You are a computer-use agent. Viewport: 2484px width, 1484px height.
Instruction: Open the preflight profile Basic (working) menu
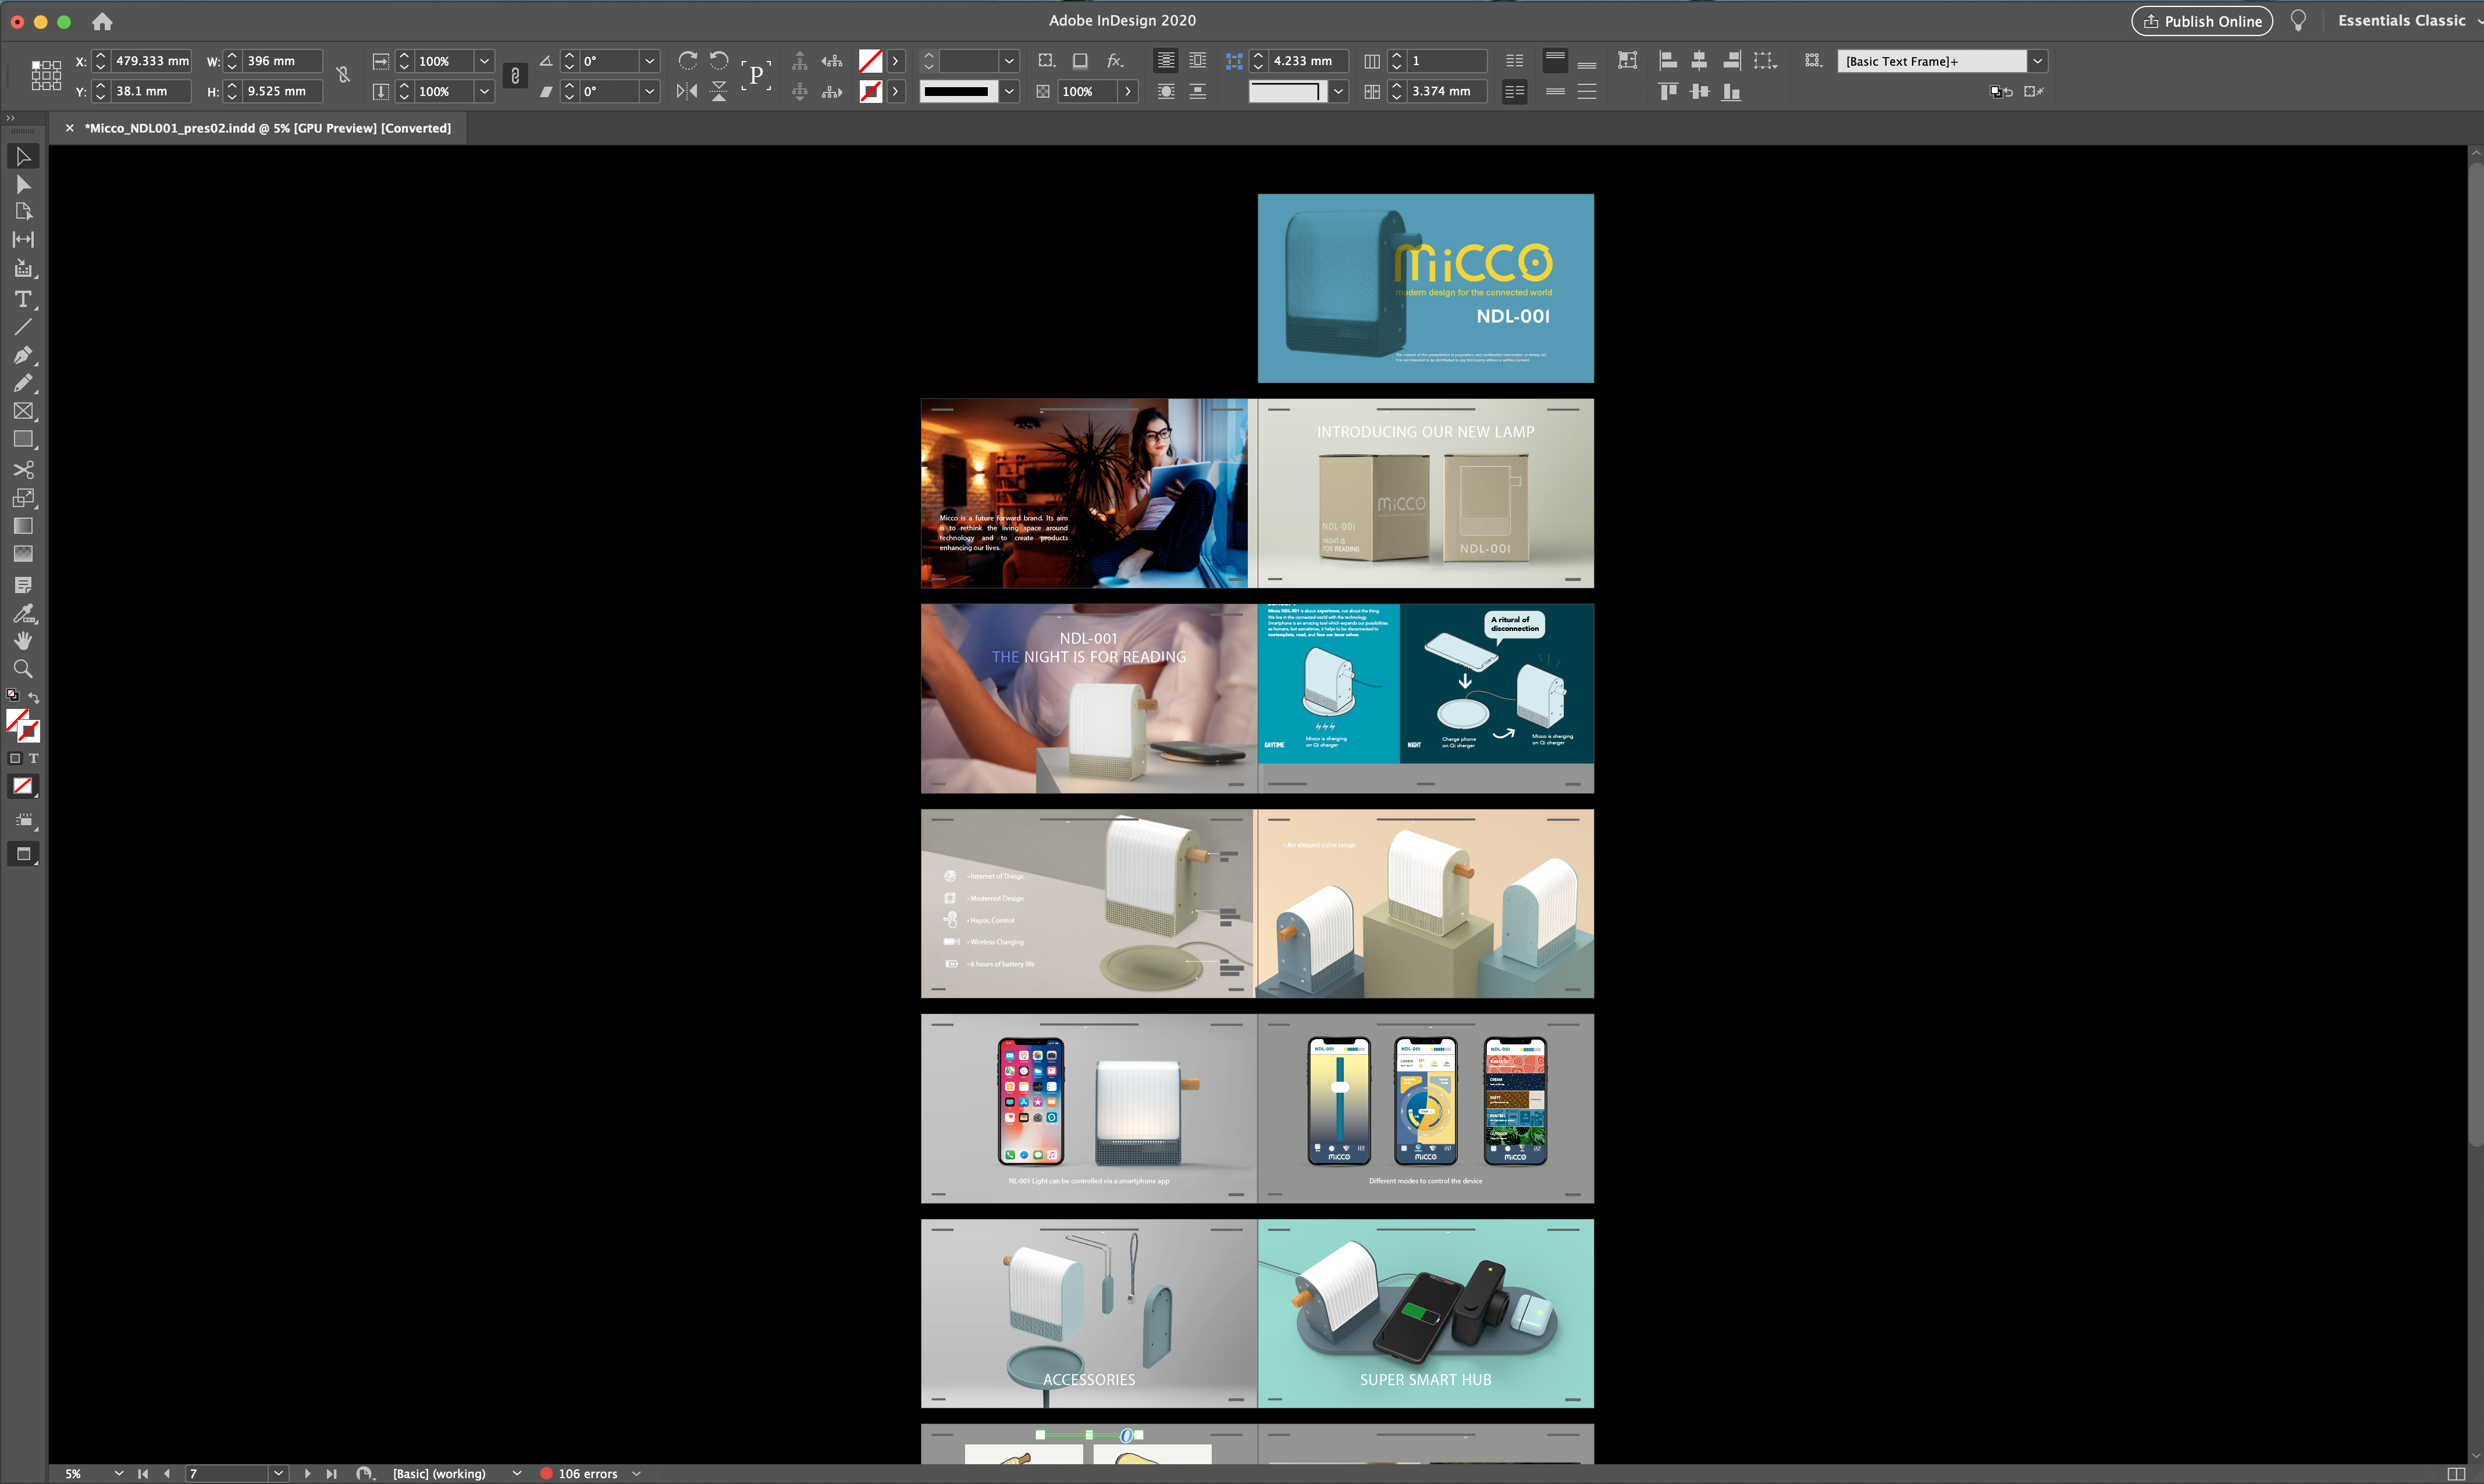click(516, 1473)
